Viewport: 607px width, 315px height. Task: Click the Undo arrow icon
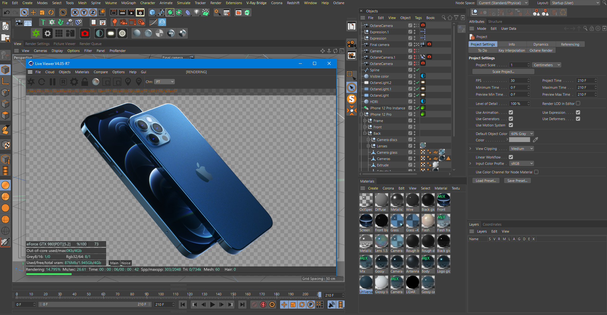7,13
